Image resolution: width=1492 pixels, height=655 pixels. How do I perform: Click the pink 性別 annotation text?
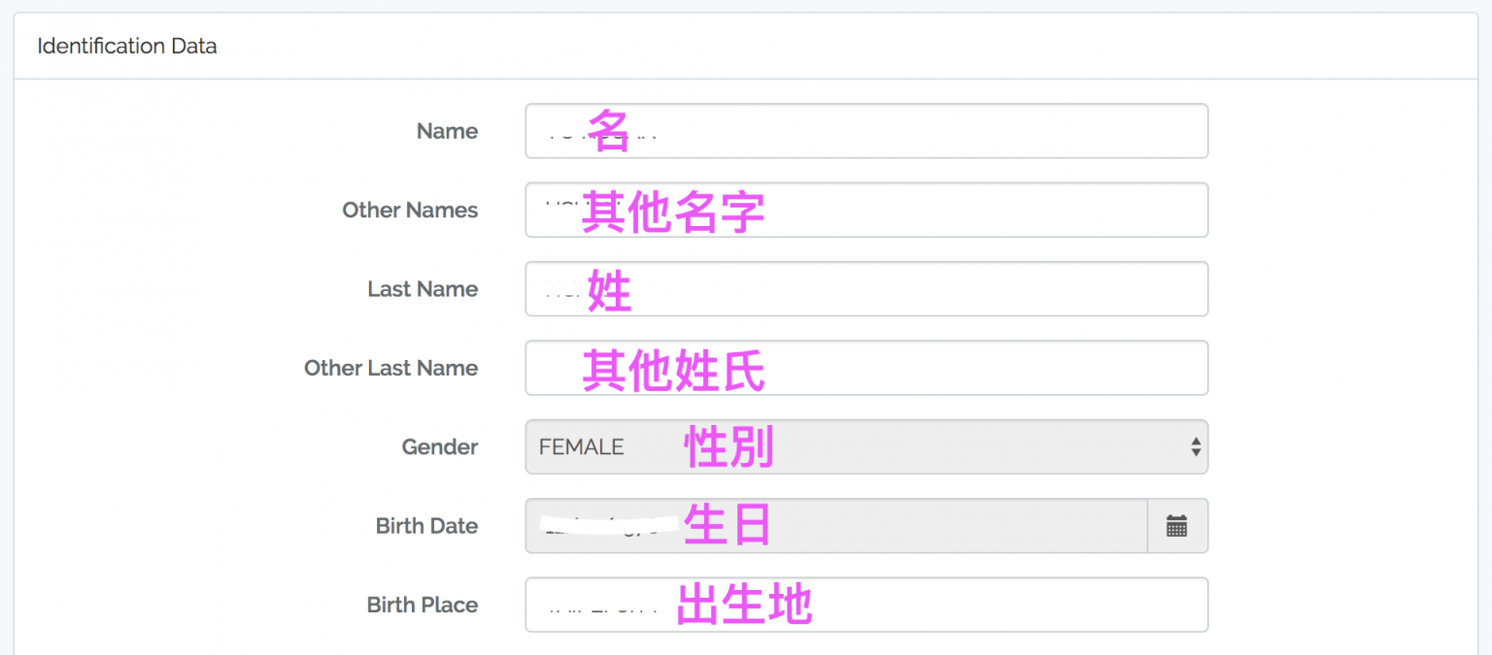point(729,446)
